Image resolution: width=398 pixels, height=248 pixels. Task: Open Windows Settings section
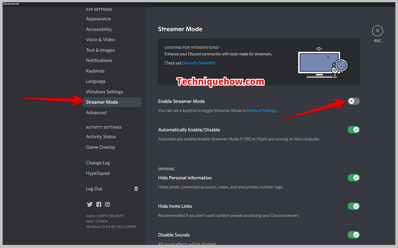(104, 92)
